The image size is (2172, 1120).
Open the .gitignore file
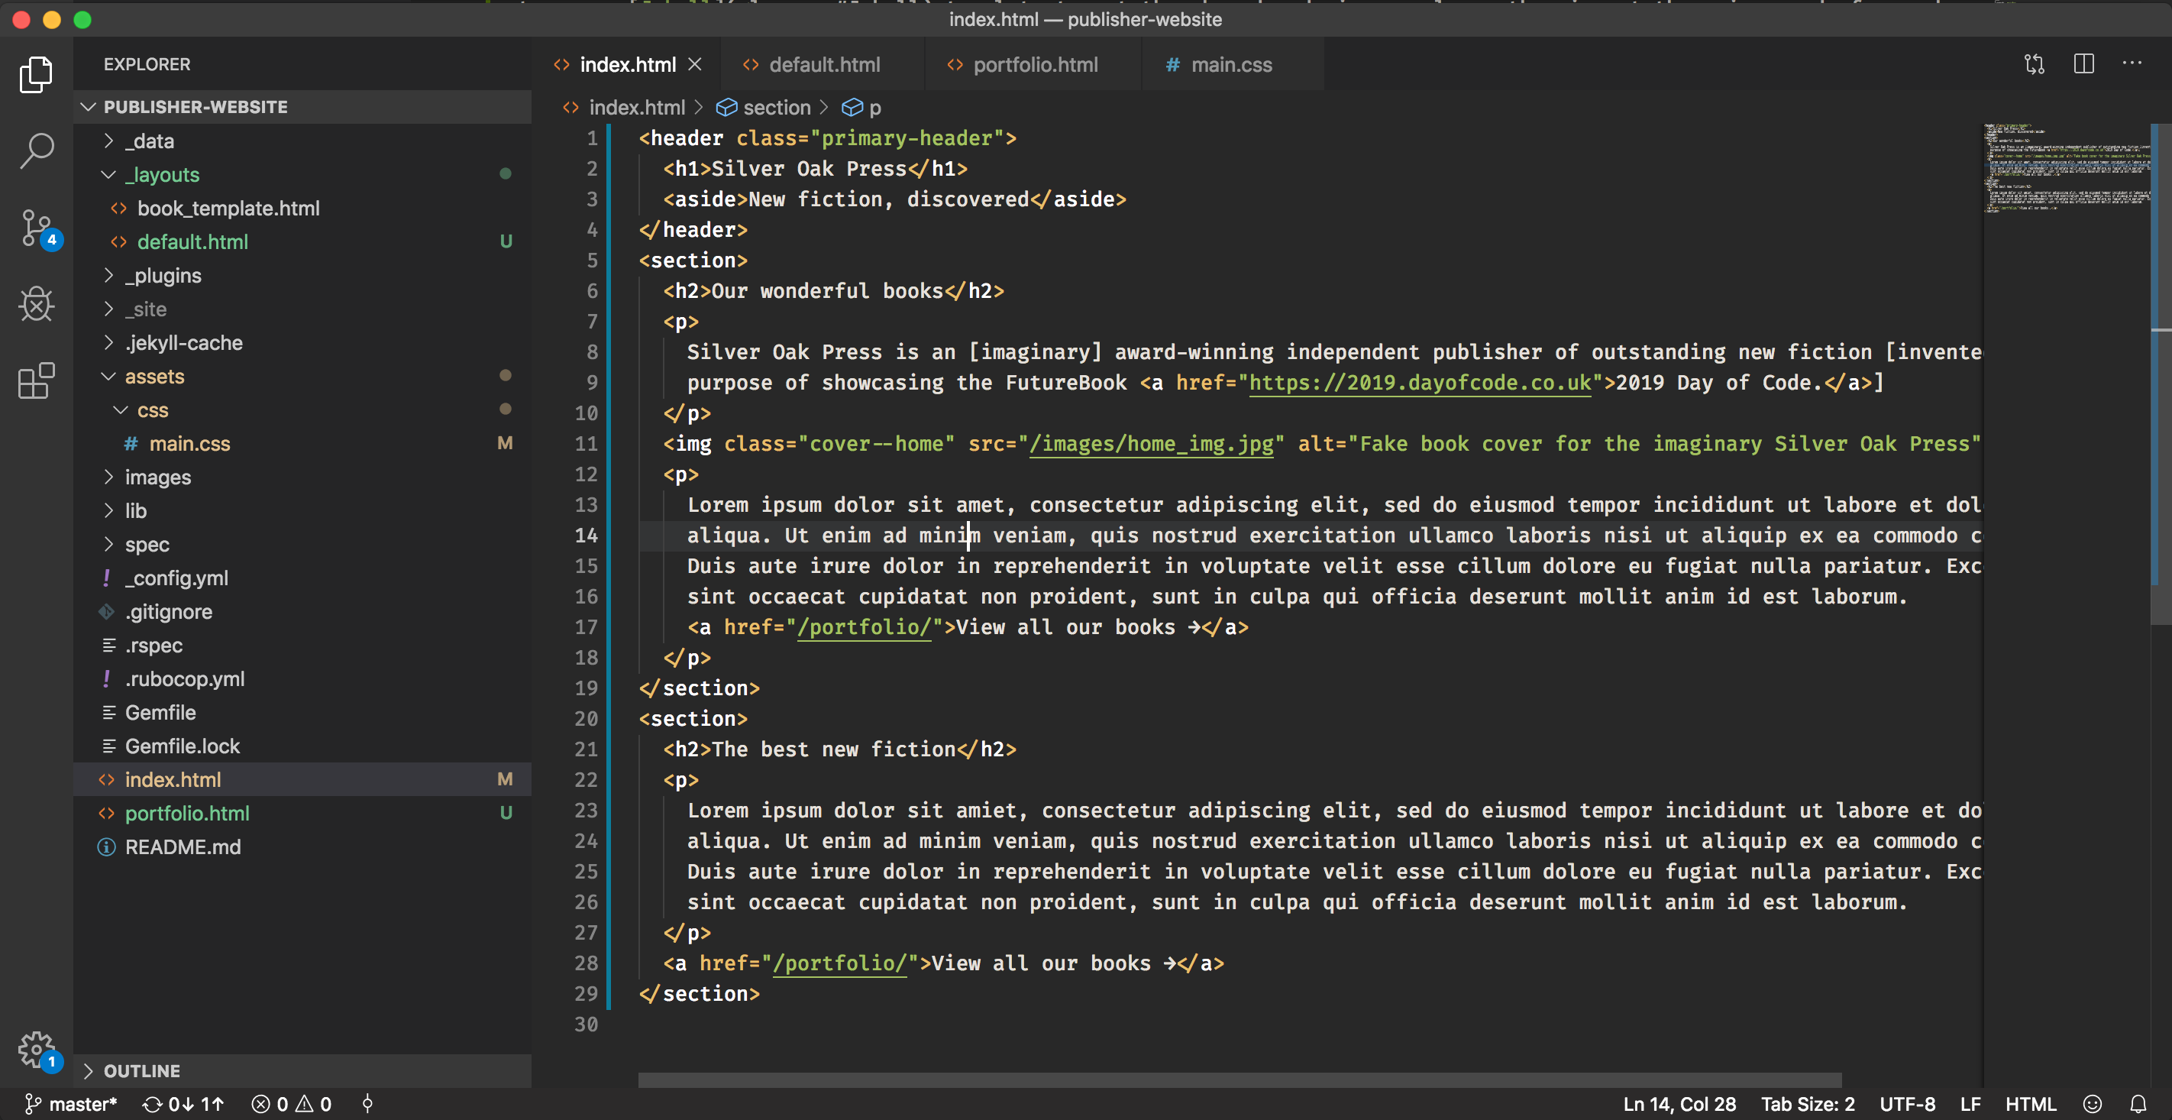(x=302, y=611)
